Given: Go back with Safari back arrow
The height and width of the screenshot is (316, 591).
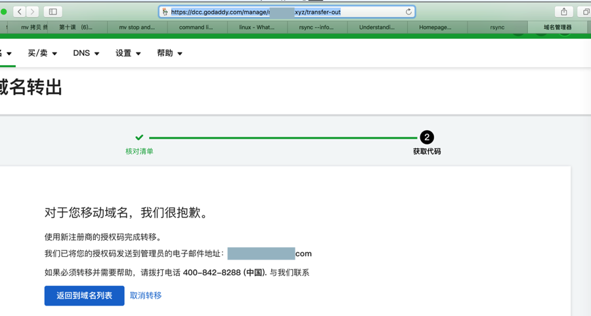Looking at the screenshot, I should tap(19, 12).
